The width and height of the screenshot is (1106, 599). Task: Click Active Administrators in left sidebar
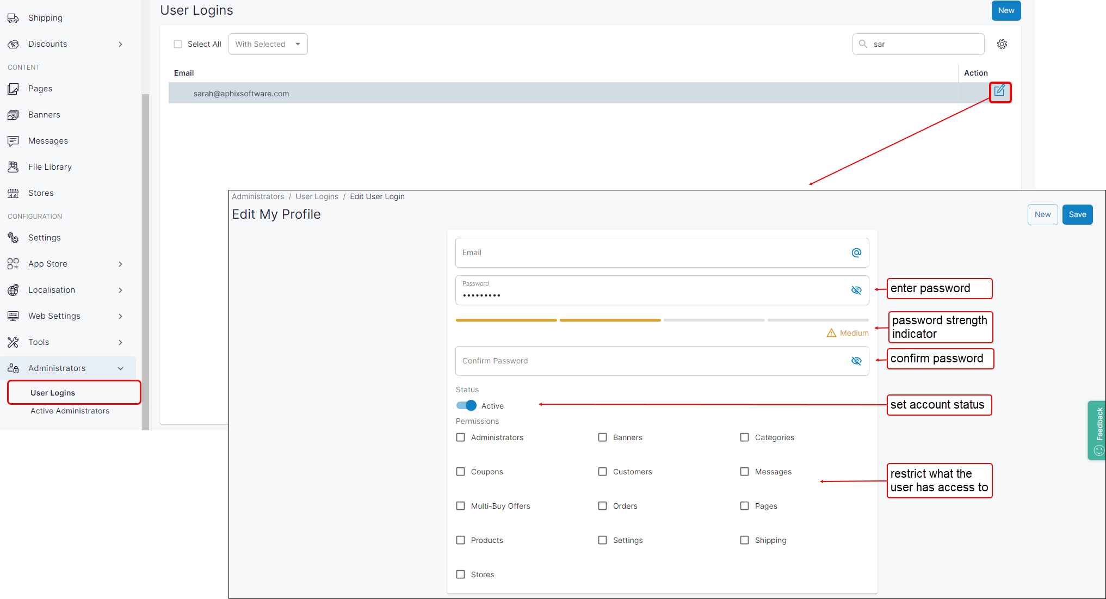click(x=69, y=411)
